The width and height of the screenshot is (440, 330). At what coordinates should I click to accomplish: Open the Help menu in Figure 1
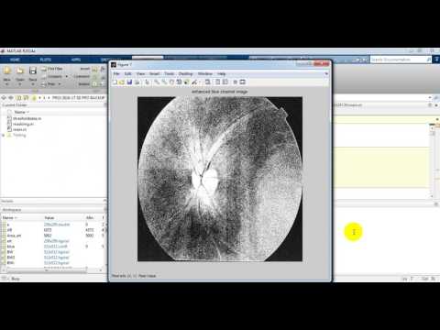pos(221,74)
